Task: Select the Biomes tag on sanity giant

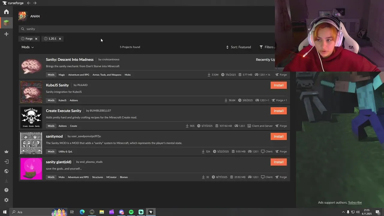Action: click(124, 177)
